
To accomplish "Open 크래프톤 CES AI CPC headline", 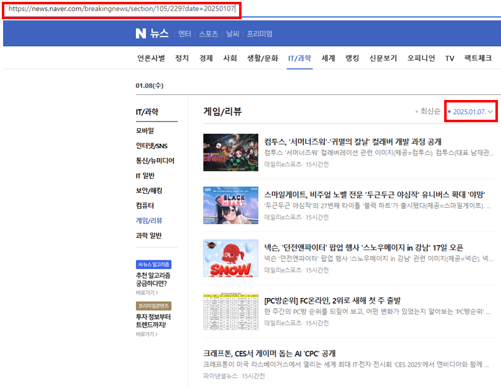I will point(269,354).
